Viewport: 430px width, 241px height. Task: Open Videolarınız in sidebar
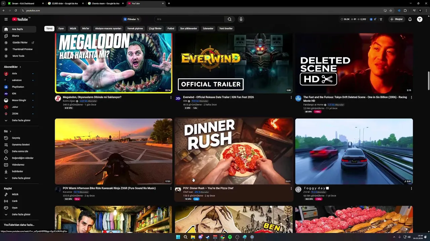tap(18, 165)
